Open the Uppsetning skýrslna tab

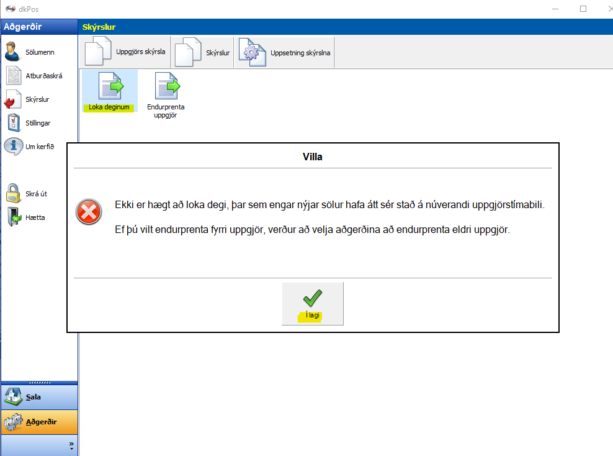tap(287, 53)
